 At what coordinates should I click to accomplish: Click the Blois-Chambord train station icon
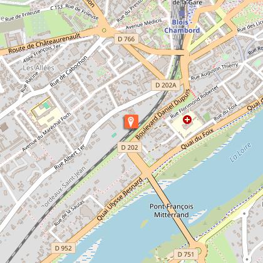coord(182,14)
